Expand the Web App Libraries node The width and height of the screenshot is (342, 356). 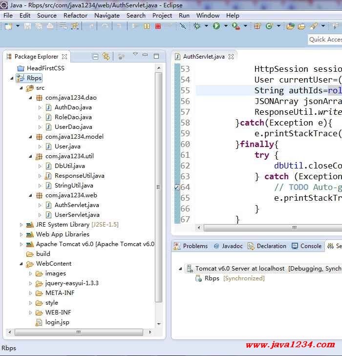(x=21, y=234)
